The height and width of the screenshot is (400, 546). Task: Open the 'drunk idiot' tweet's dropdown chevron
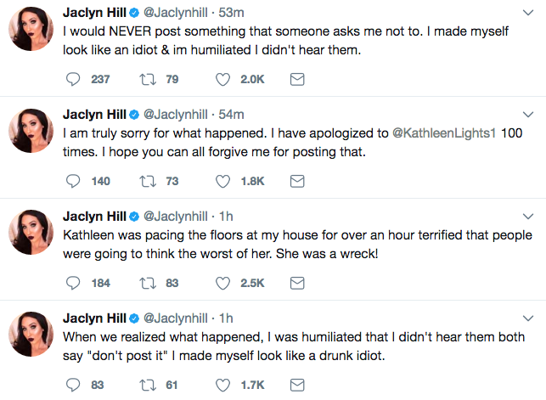[x=528, y=318]
